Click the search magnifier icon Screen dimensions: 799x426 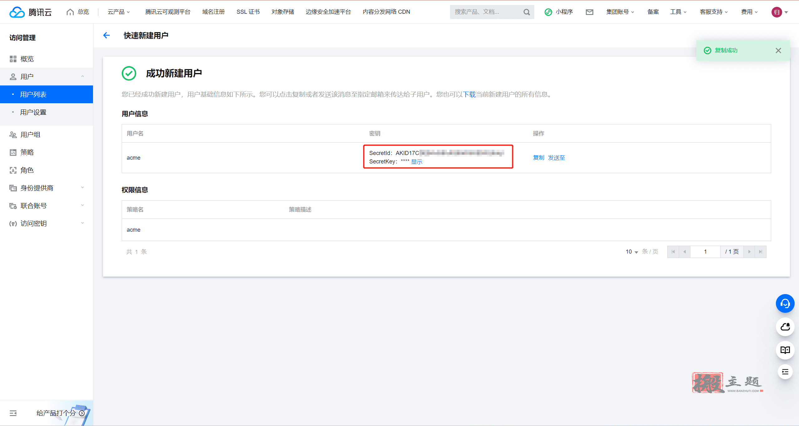(527, 12)
